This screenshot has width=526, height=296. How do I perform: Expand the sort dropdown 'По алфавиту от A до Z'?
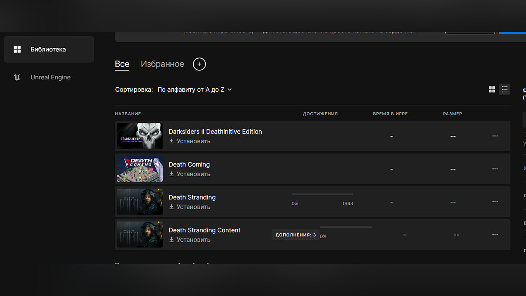coord(195,89)
